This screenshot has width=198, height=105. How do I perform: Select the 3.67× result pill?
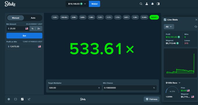(x=126, y=17)
